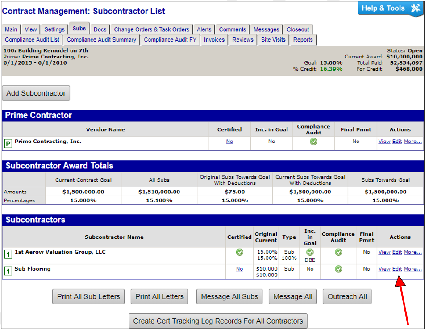This screenshot has width=425, height=329.
Task: Click Contract Management: Subcontractor List title
Action: [83, 11]
